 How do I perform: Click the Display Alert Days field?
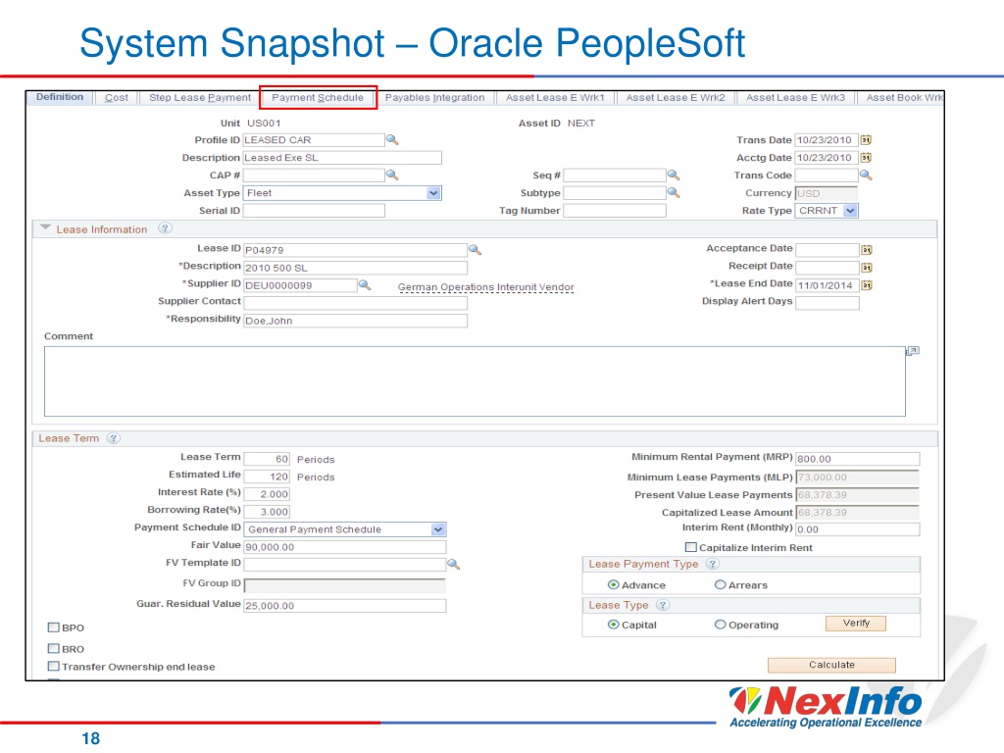click(828, 303)
